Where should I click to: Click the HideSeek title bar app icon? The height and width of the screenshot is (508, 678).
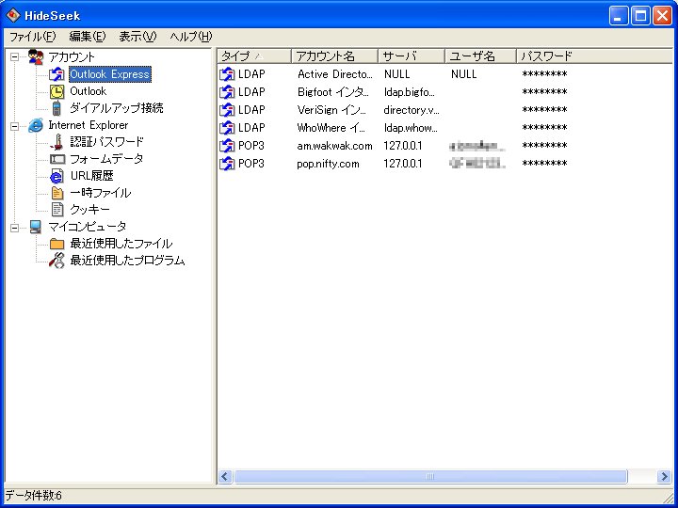click(x=13, y=16)
